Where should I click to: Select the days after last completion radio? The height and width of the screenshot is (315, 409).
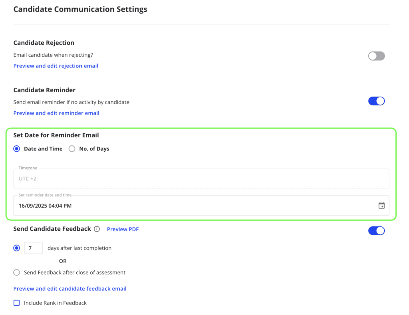click(x=17, y=248)
